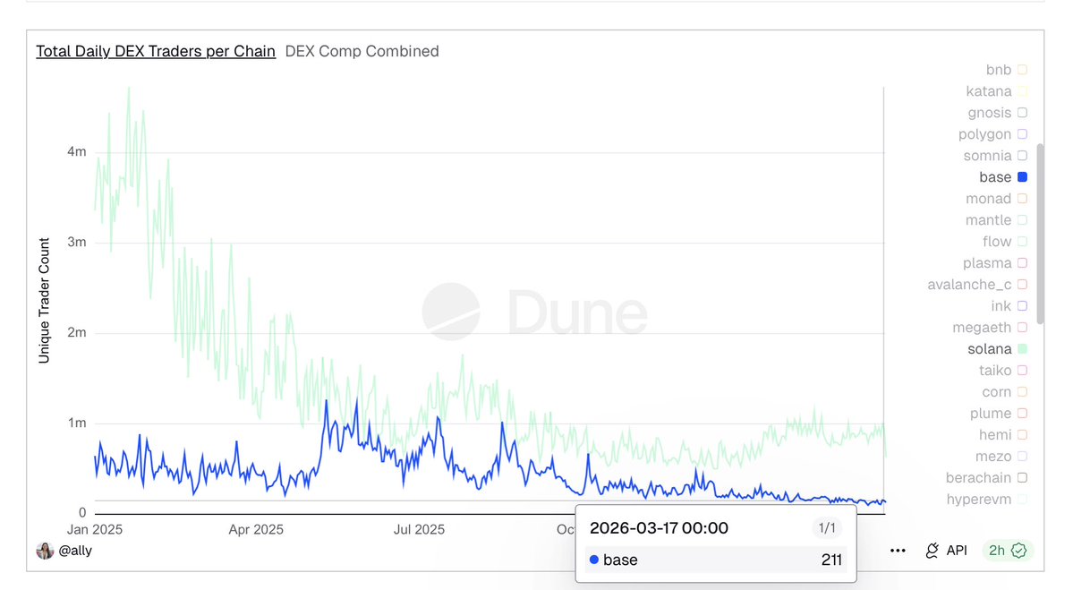Toggle the taiko legend checkbox

(1022, 371)
